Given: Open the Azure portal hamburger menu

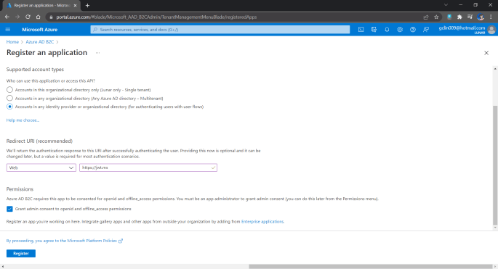Looking at the screenshot, I should click(x=8, y=30).
